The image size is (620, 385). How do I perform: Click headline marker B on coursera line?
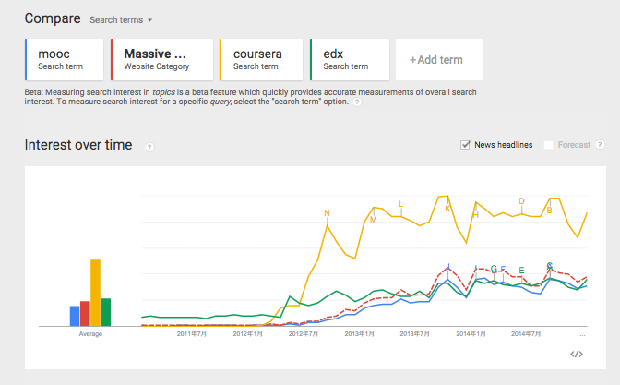(x=549, y=211)
